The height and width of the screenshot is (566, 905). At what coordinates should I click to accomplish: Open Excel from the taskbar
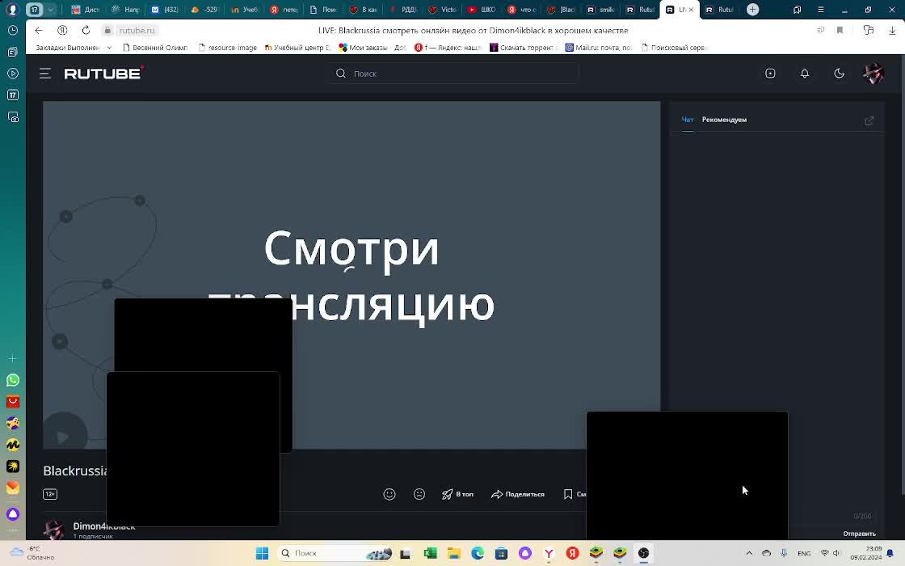[x=430, y=553]
